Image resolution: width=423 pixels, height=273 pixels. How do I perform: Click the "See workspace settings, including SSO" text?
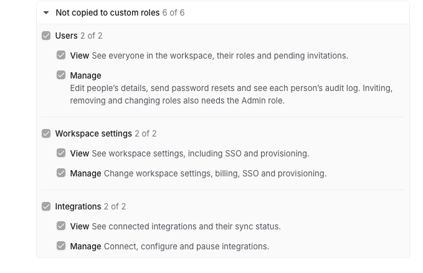[201, 154]
